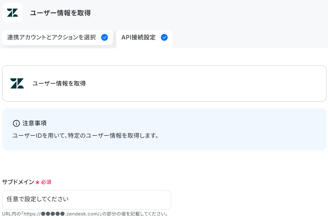Click the blue checkmark on 連携アカウントとアクションを選択 tab
This screenshot has height=219, width=328.
click(x=105, y=37)
